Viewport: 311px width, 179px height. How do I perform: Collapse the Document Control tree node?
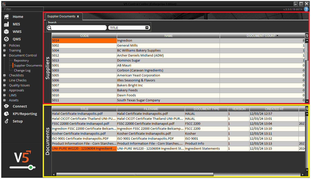pyautogui.click(x=4, y=56)
